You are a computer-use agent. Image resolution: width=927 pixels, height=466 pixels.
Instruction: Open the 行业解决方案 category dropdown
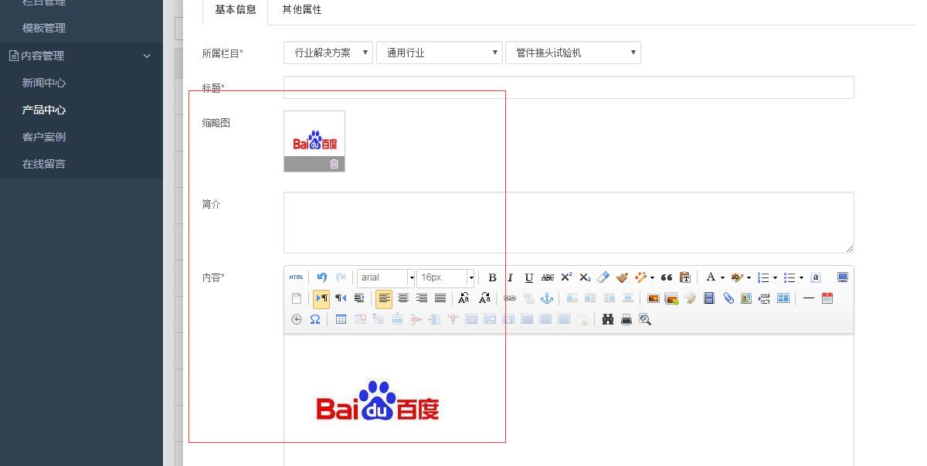tap(328, 53)
